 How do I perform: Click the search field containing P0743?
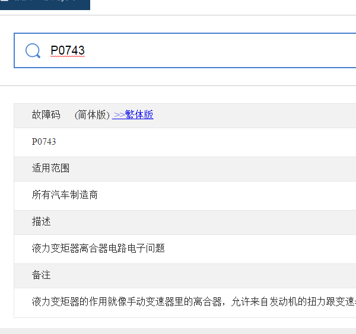[x=185, y=50]
